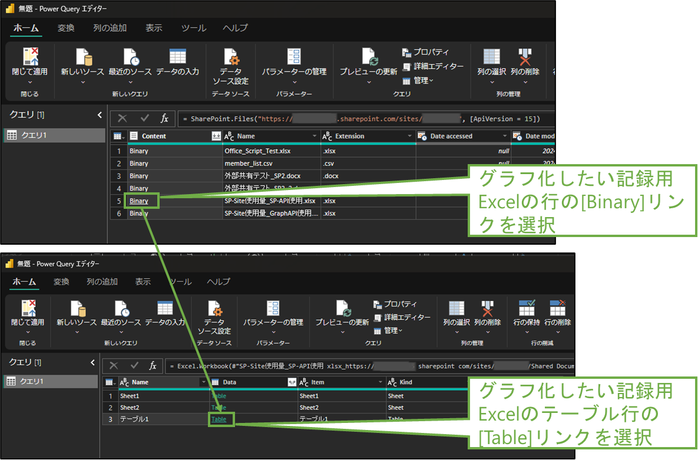Click 列の選択 icon in upper window

(491, 56)
